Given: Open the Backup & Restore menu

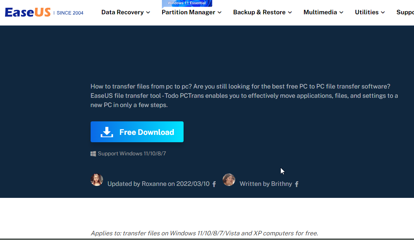Looking at the screenshot, I should [263, 12].
